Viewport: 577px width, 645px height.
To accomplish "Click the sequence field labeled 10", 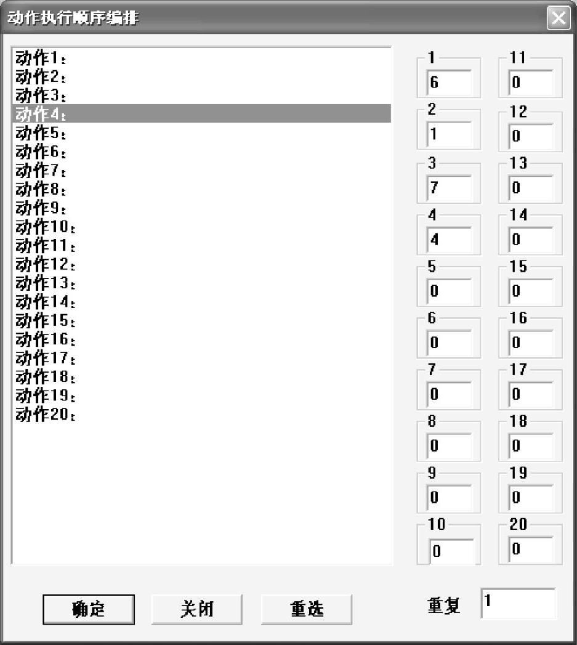I will [451, 551].
